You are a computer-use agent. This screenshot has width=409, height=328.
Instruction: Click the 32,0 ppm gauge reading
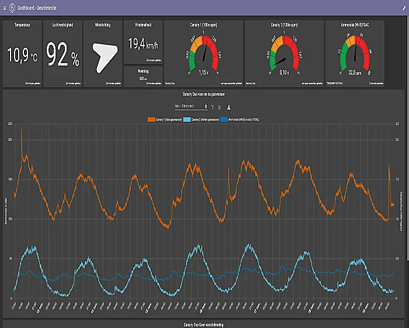[355, 72]
